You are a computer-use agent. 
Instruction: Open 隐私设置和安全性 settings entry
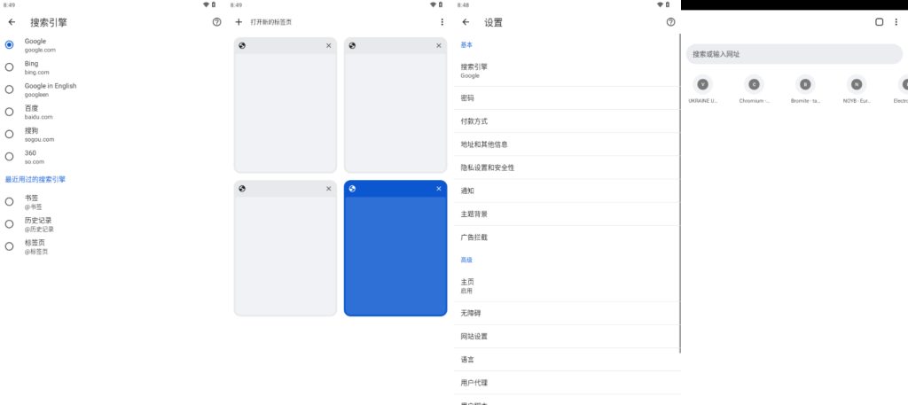pyautogui.click(x=567, y=167)
